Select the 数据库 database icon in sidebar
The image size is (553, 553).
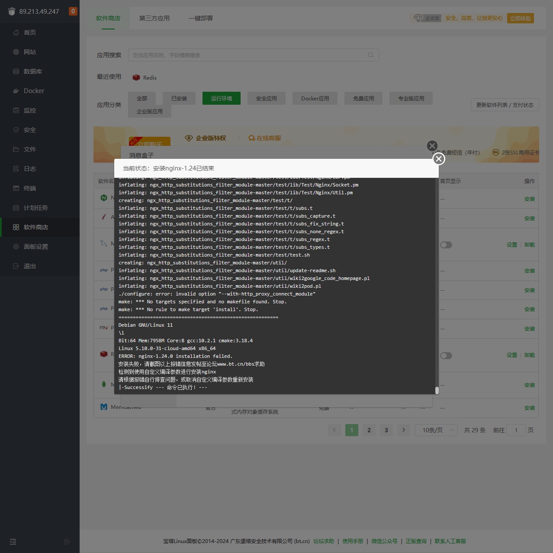point(16,71)
